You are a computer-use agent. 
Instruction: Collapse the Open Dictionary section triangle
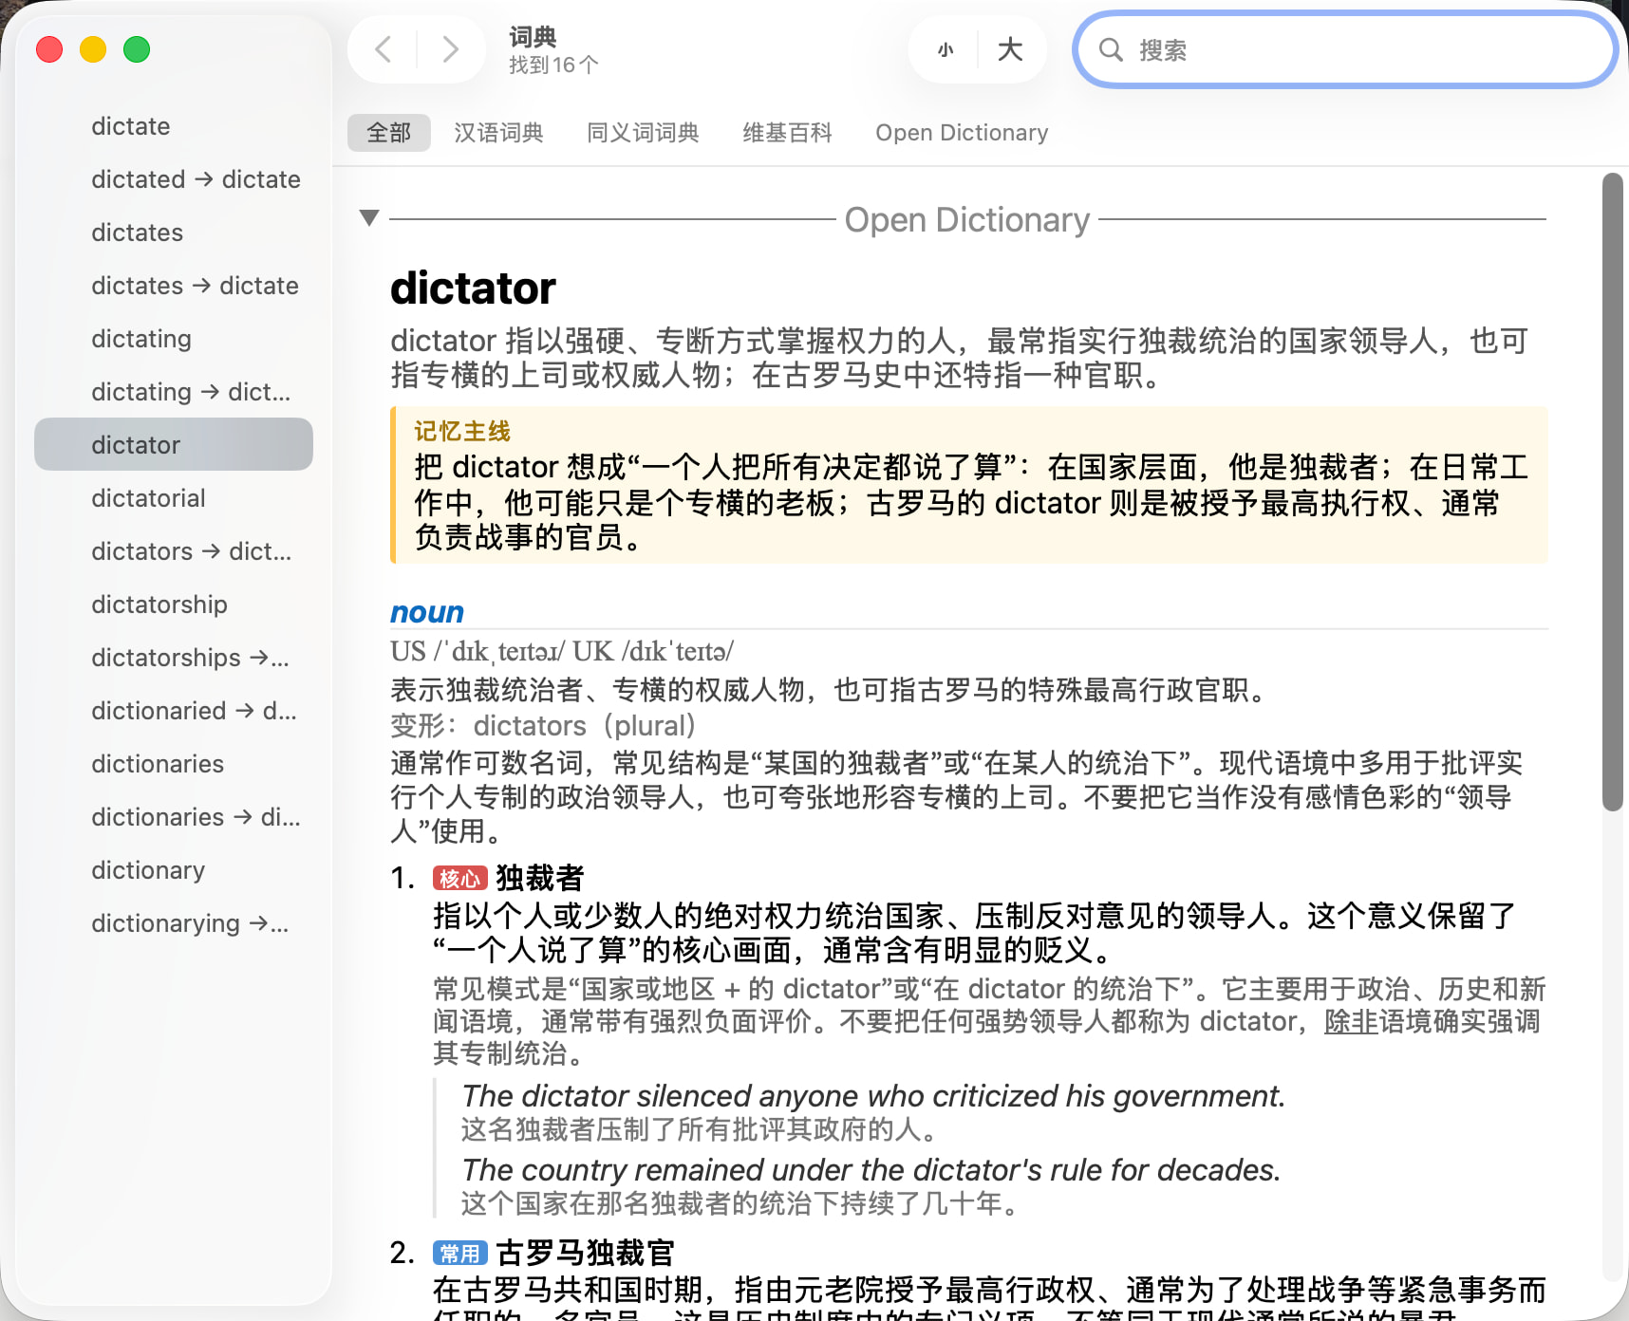[x=369, y=218]
